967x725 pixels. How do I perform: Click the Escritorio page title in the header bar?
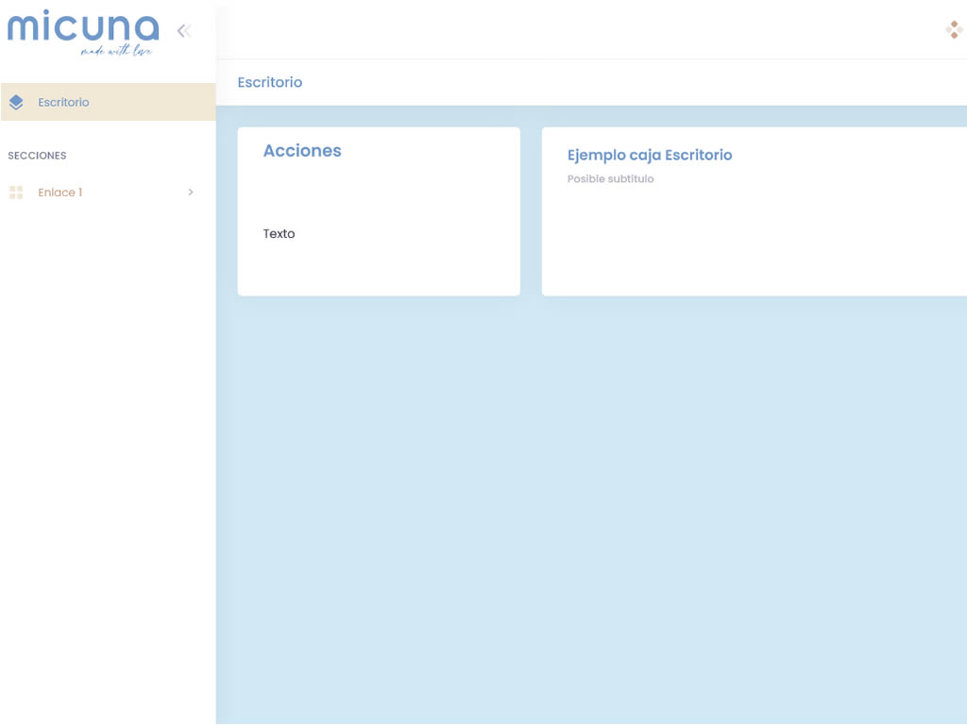pyautogui.click(x=270, y=82)
